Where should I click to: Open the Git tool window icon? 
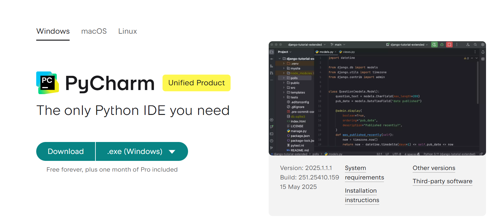click(x=272, y=148)
